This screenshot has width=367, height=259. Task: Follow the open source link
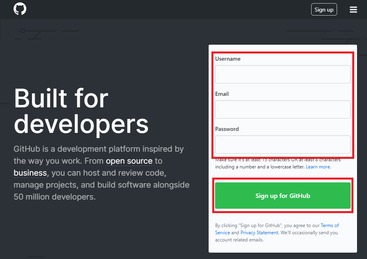(129, 161)
